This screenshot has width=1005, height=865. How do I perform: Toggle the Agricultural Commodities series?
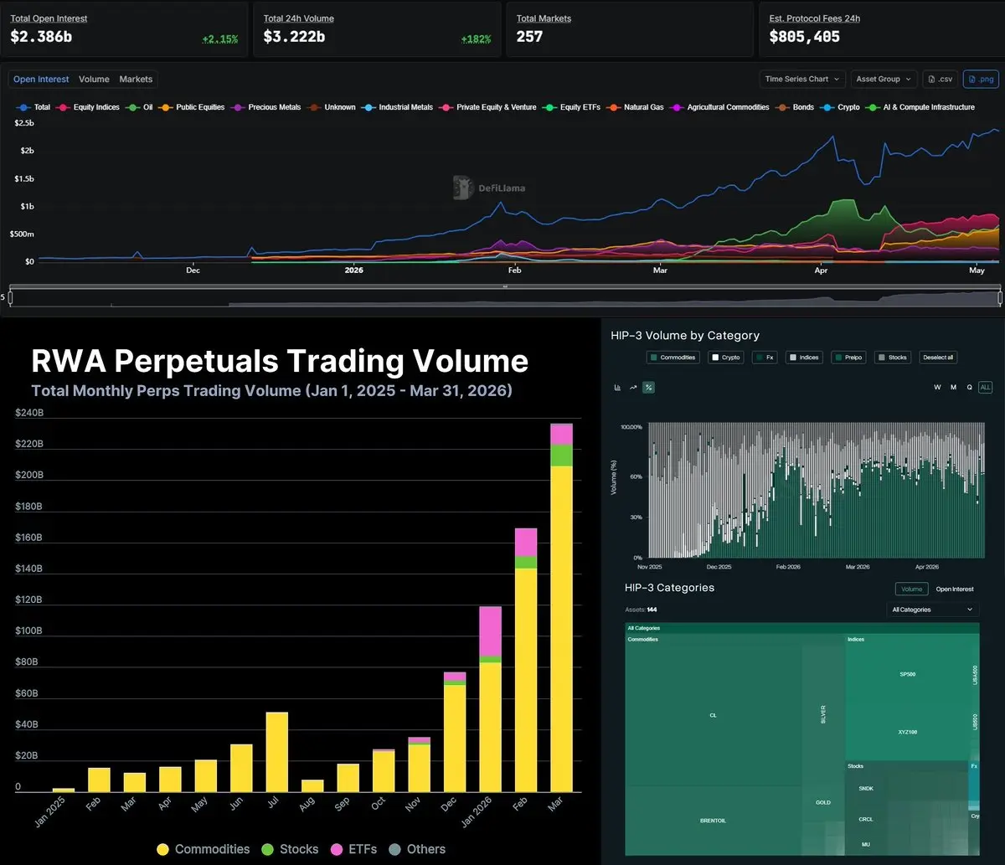coord(719,107)
